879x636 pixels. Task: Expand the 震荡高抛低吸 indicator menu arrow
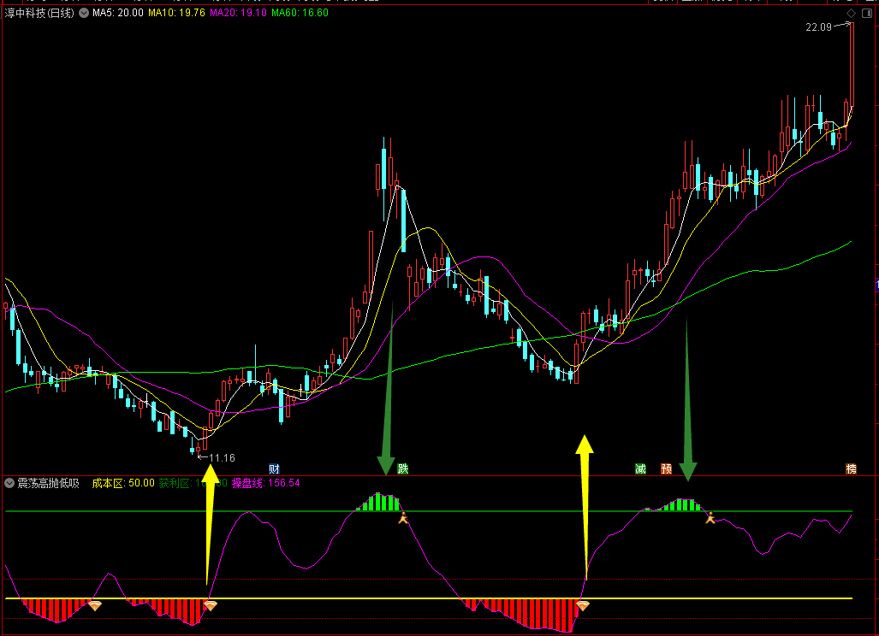[9, 483]
